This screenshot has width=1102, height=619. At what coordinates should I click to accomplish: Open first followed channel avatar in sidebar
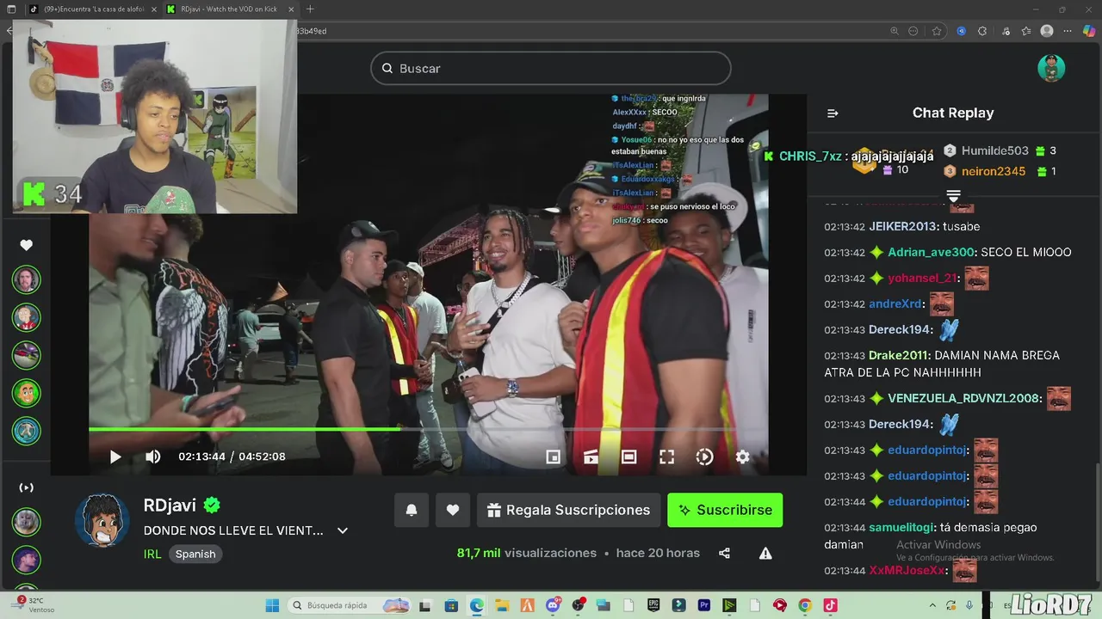point(27,279)
